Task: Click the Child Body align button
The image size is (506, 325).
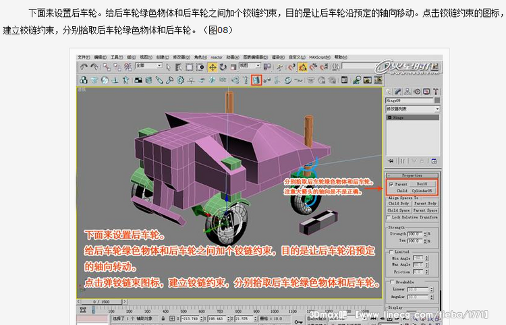Action: [399, 204]
